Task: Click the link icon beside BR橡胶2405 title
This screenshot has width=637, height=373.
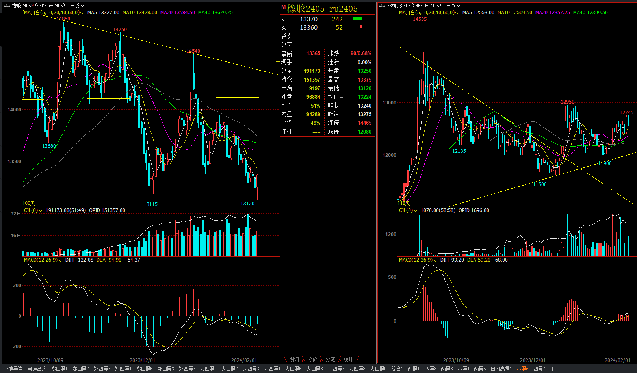Action: [x=382, y=6]
